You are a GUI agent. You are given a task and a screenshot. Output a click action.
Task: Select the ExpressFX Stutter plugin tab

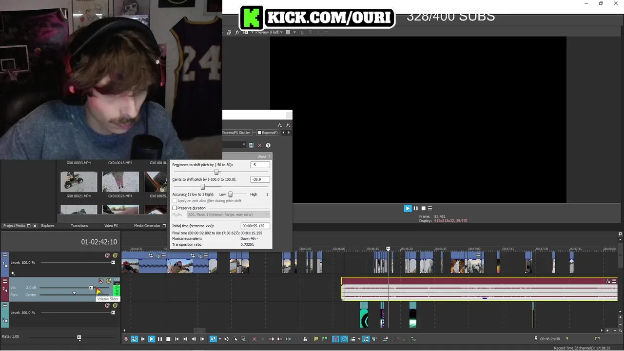click(237, 133)
